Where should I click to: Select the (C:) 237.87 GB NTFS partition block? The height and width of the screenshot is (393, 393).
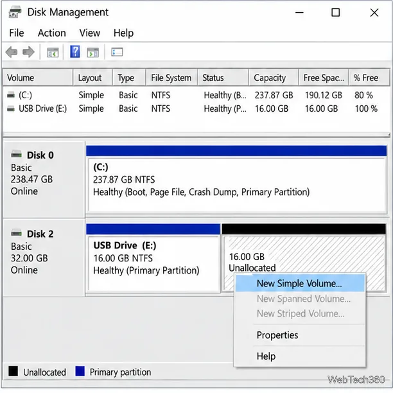pos(236,180)
